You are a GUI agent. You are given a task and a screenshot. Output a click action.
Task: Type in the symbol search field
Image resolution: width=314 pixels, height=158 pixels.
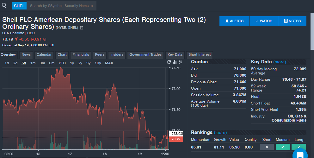62,6
